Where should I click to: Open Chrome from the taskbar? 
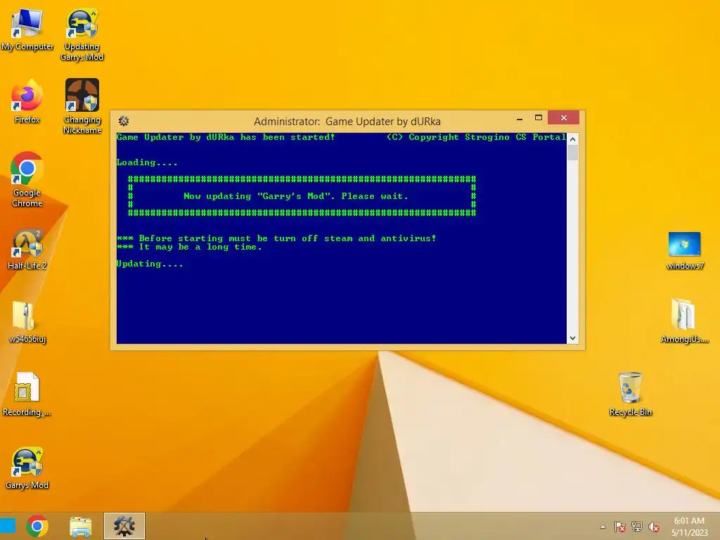(37, 526)
